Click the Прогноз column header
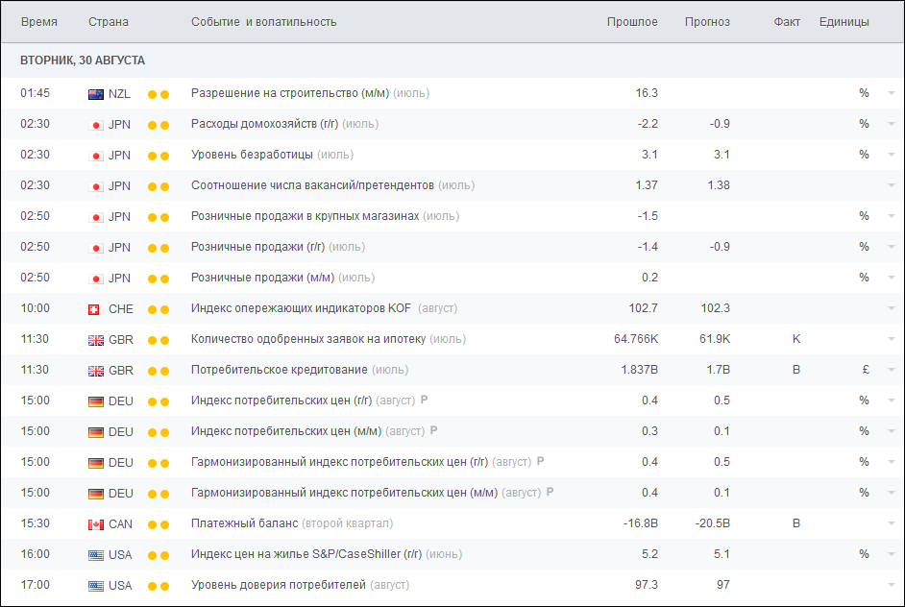 coord(707,22)
